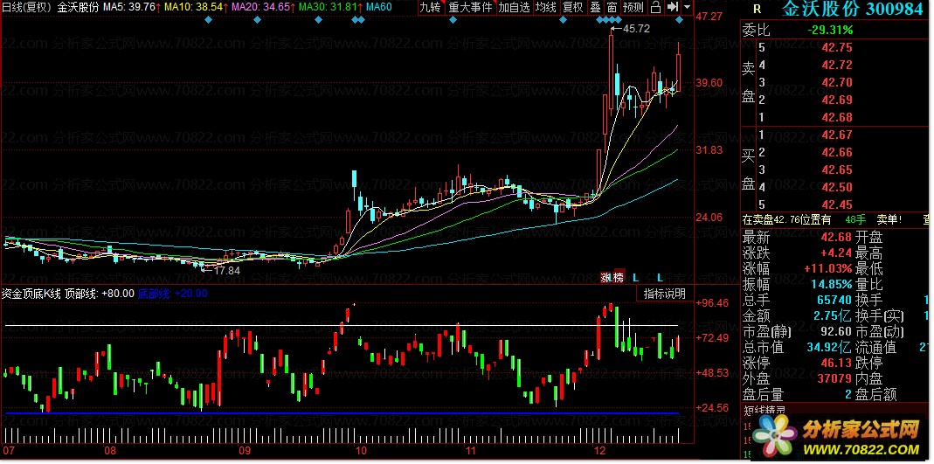Click the R badge beside the stock title

tap(758, 9)
